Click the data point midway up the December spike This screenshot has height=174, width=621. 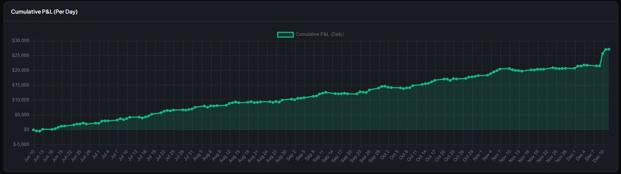603,53
